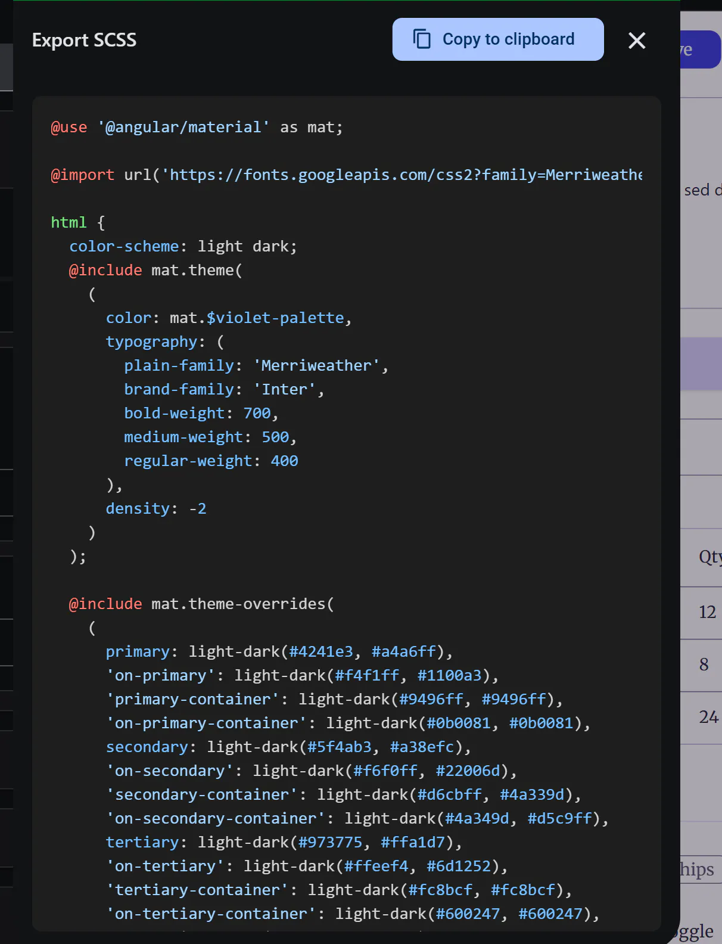Image resolution: width=722 pixels, height=944 pixels.
Task: Click the 12 quantity cell in the background table
Action: (707, 613)
